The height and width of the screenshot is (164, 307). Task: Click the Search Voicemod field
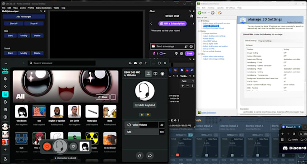(62, 63)
